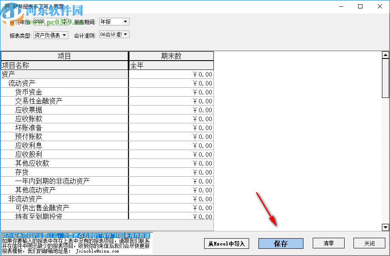Click the 保存 button to save the report
This screenshot has height=256, width=390.
(x=281, y=243)
